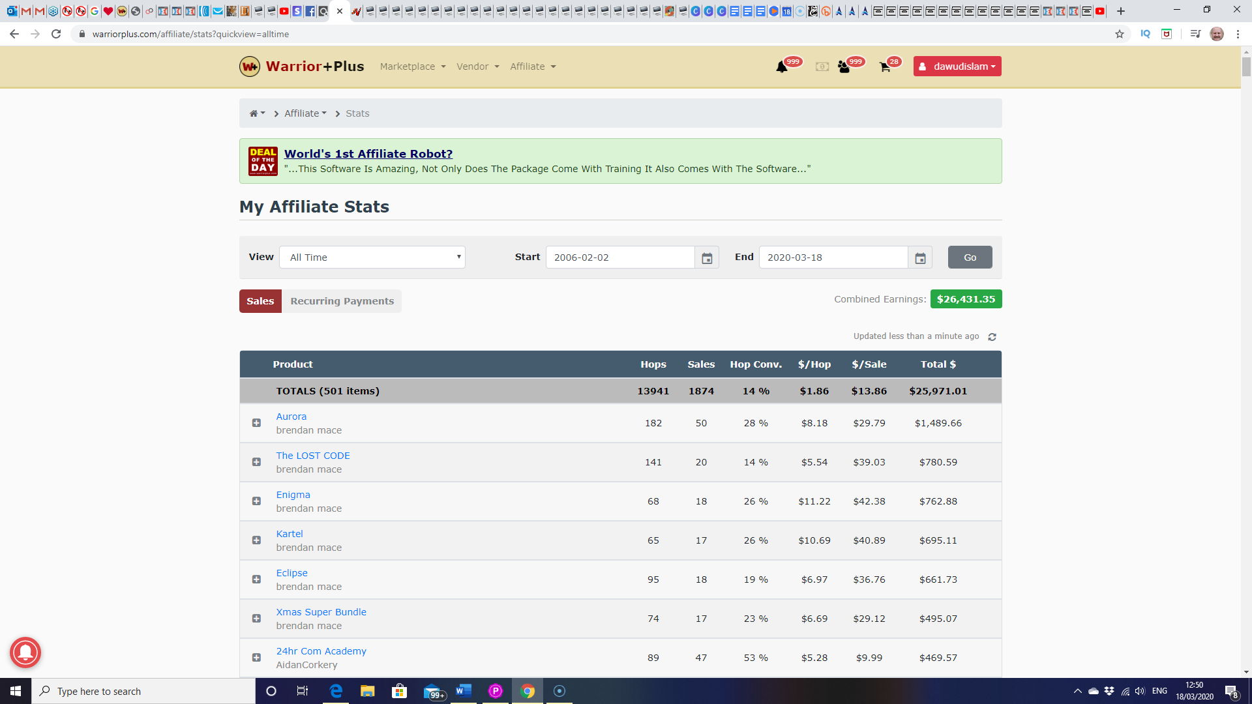Click the Deal of the Day badge
The width and height of the screenshot is (1252, 704).
tap(263, 161)
